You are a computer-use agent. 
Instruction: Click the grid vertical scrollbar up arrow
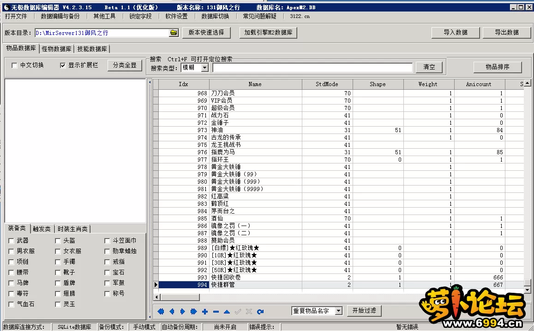click(527, 83)
